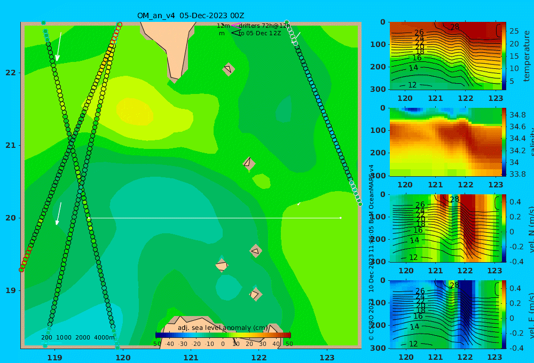Screen dimensions: 534x363
Task: Click the red circle at the track's southwest end
Action: (21, 270)
